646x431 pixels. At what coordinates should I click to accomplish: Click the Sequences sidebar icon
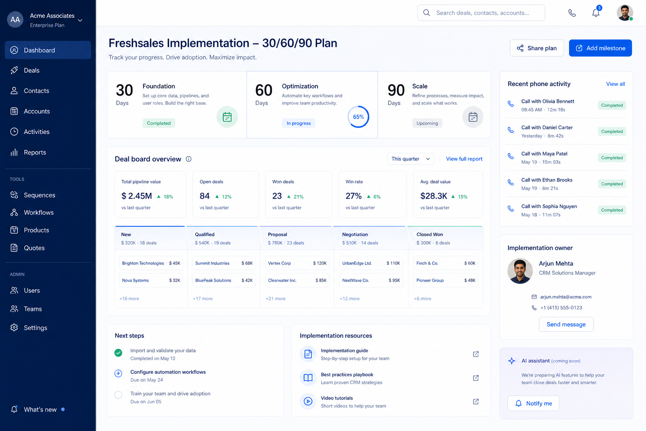pos(14,195)
